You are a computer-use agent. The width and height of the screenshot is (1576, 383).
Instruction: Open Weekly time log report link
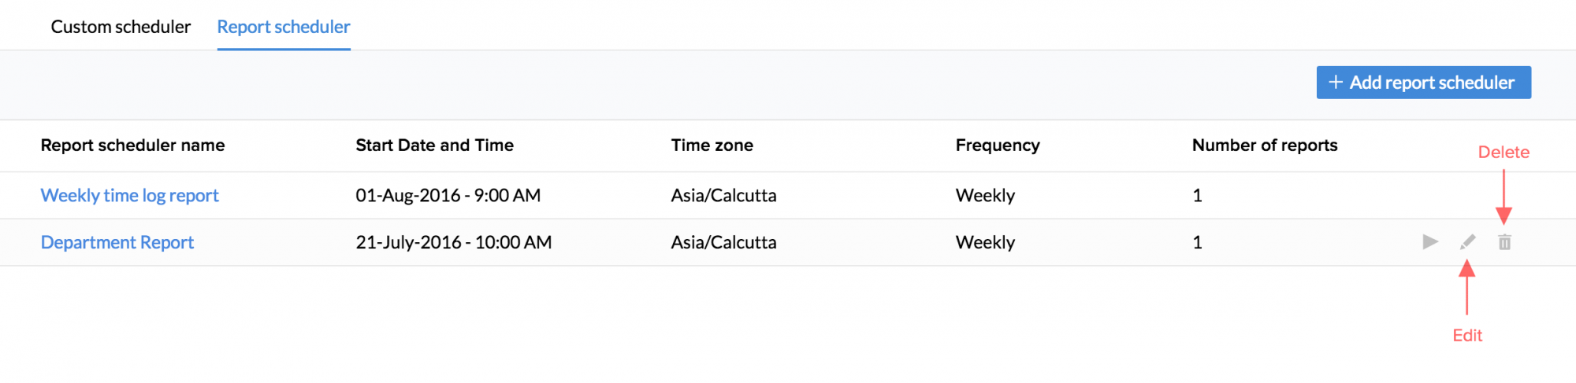click(130, 195)
